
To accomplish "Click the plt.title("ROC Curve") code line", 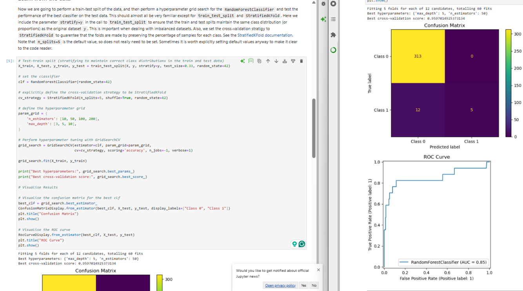I will [41, 240].
